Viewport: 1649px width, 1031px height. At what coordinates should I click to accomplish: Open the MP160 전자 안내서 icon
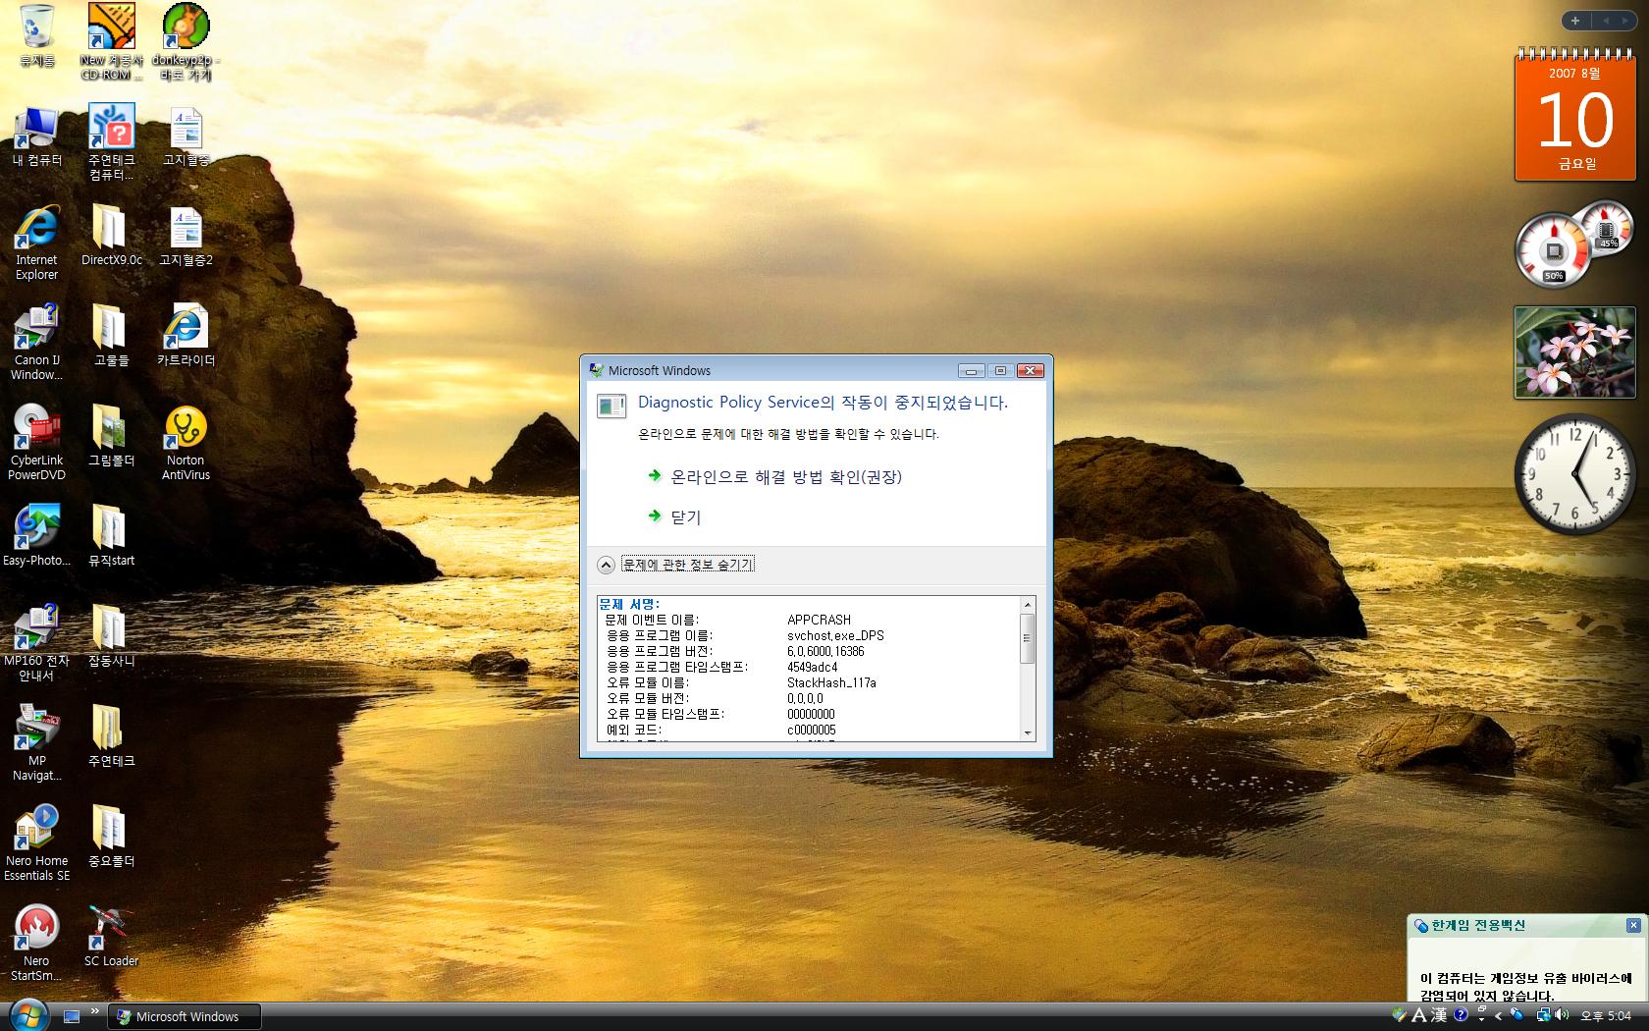coord(36,642)
